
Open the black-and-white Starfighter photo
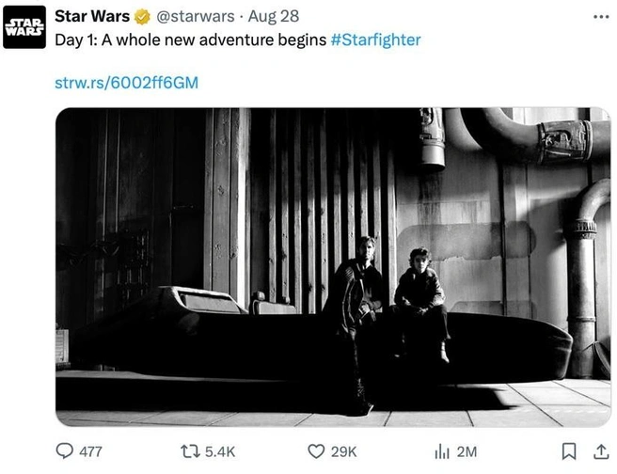333,267
